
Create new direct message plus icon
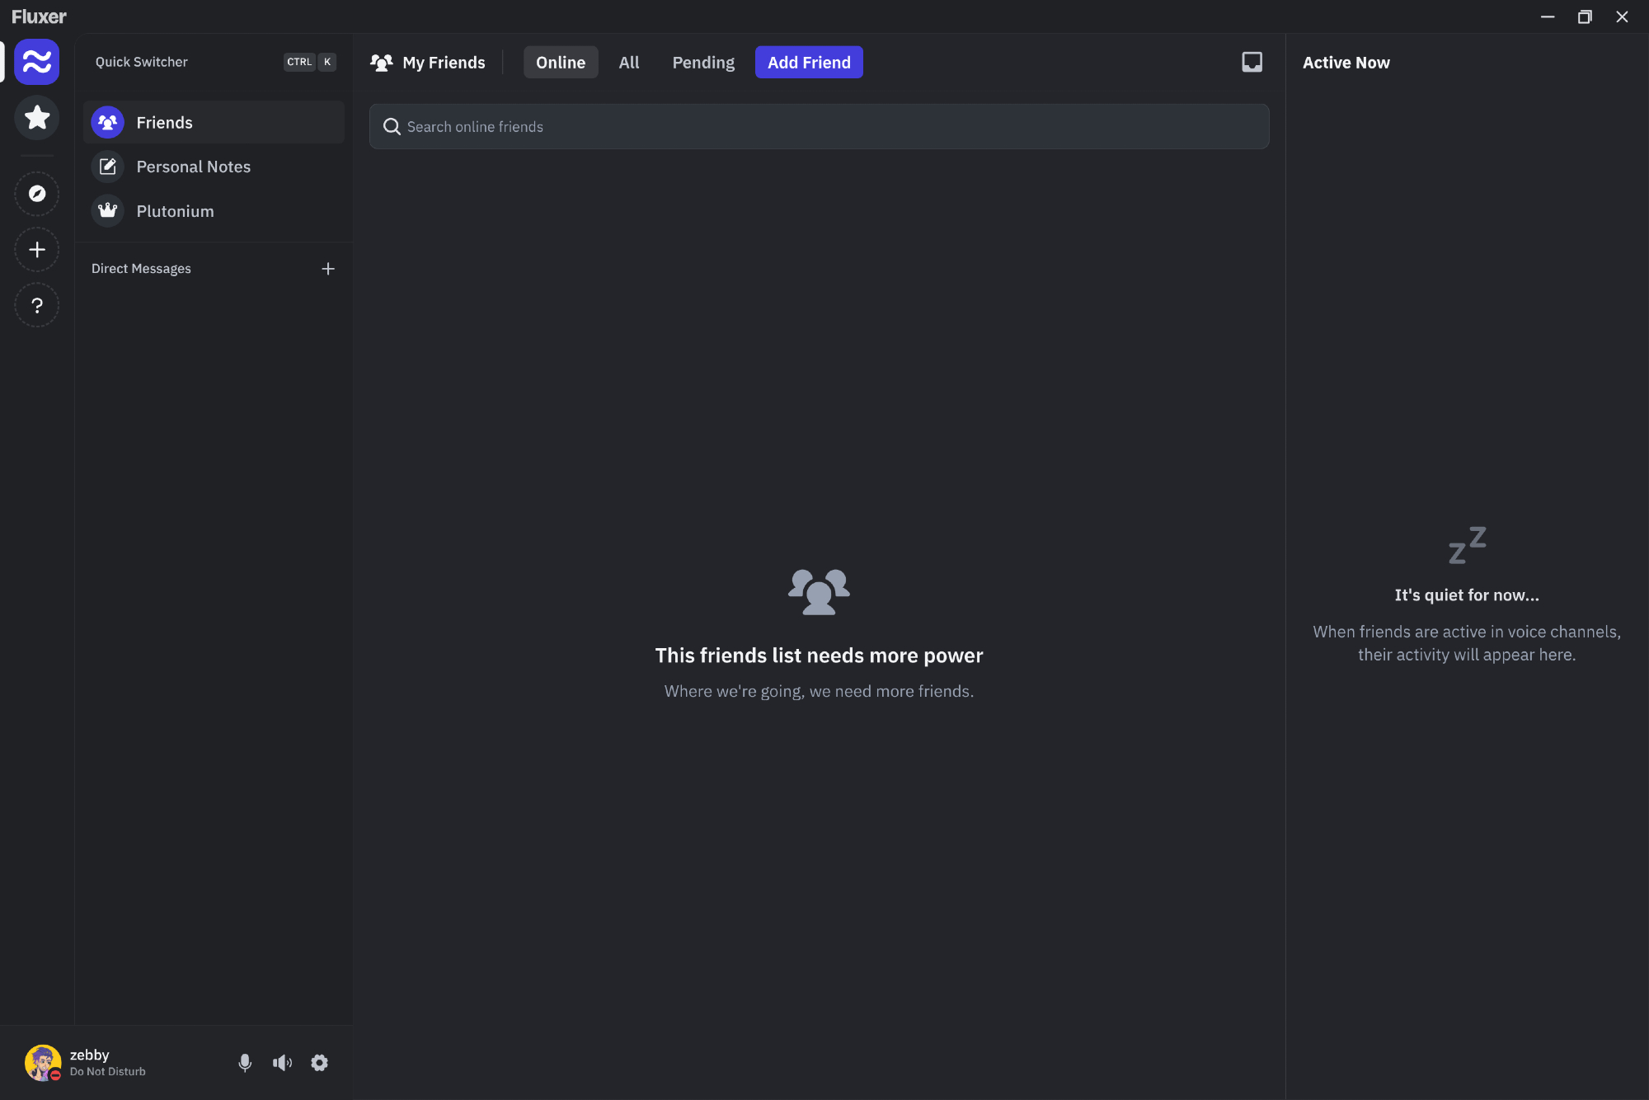point(328,269)
